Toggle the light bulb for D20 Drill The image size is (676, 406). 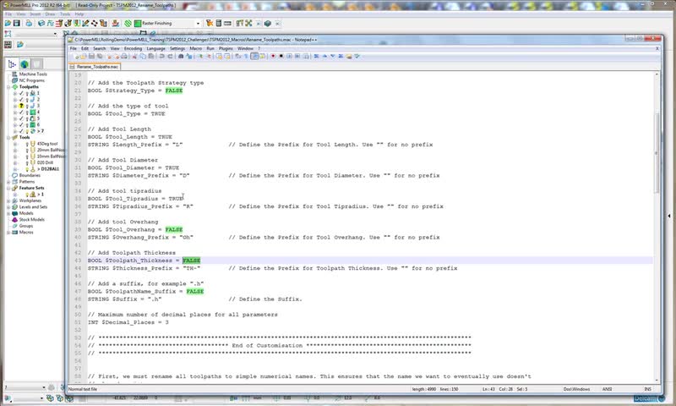tap(27, 162)
